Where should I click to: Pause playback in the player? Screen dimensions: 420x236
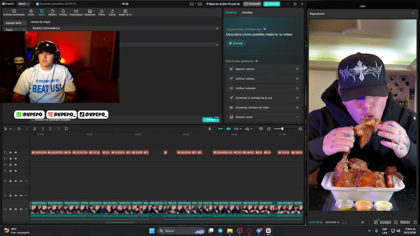pos(363,222)
